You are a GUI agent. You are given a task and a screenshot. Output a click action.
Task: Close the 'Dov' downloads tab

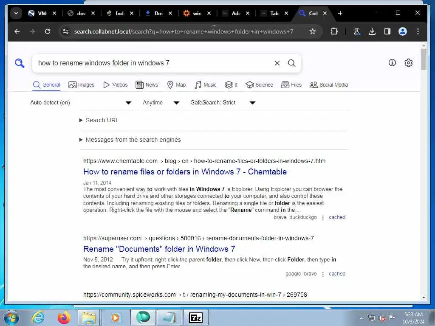pyautogui.click(x=170, y=13)
